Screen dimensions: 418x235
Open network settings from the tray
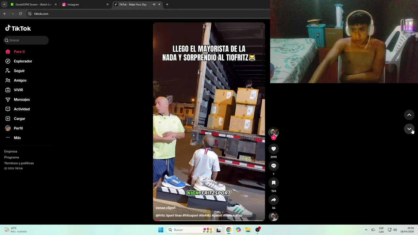point(390,230)
